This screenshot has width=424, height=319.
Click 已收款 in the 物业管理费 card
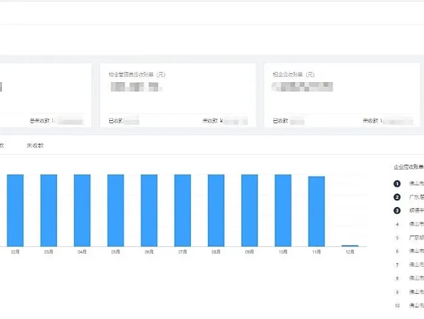[x=115, y=121]
